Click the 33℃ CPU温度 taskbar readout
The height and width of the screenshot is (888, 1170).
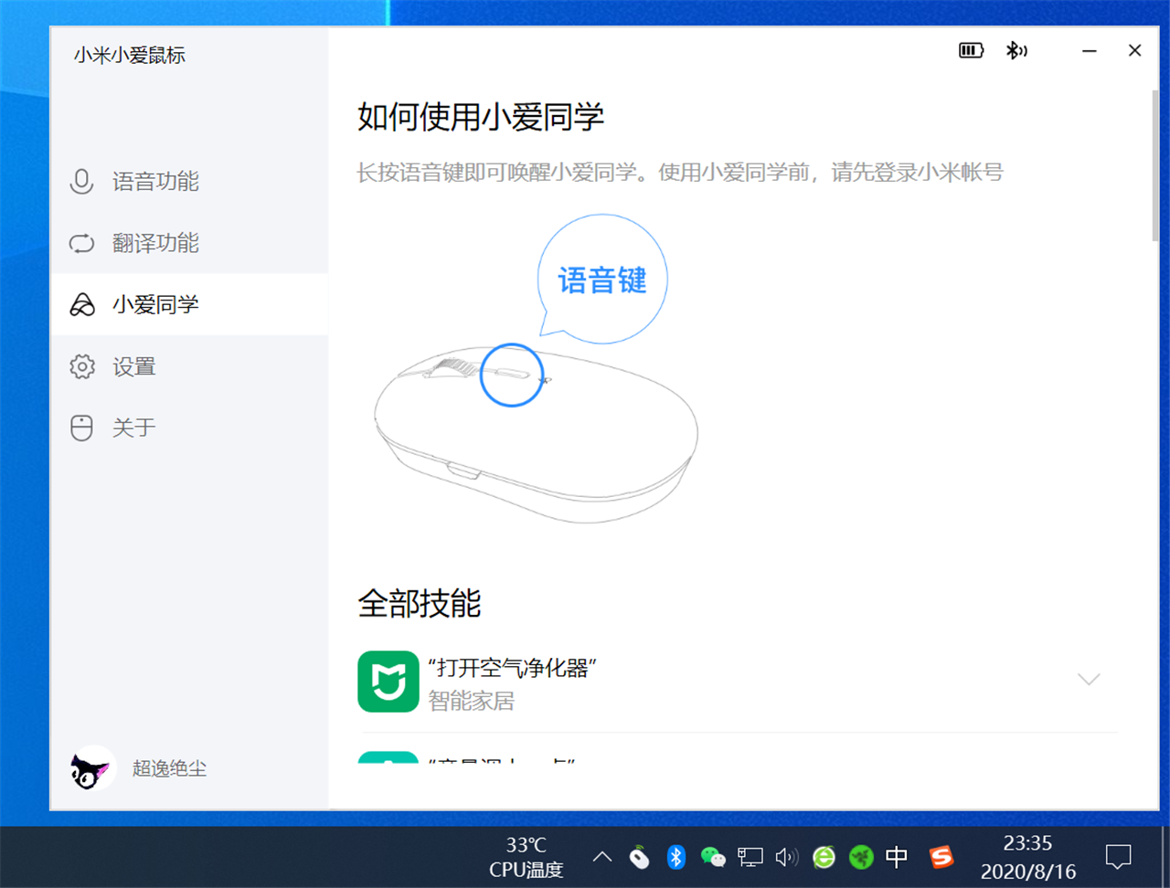[x=526, y=857]
